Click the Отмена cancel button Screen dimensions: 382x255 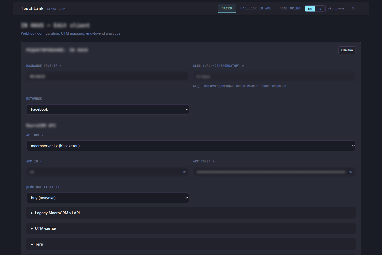[x=347, y=50]
